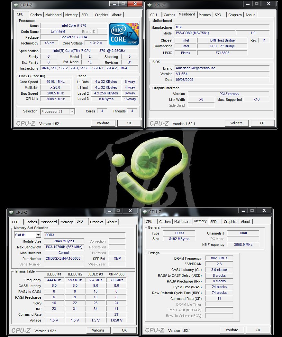
Task: Minimize the CPU tab window
Action: 114,4
